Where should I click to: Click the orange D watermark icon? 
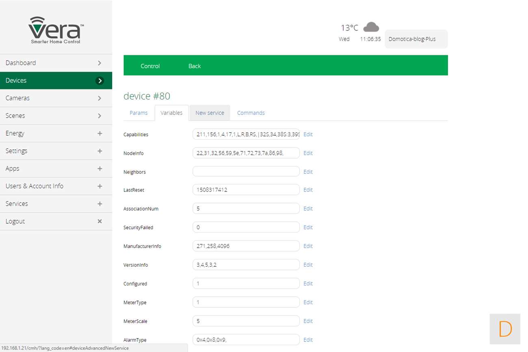505,329
